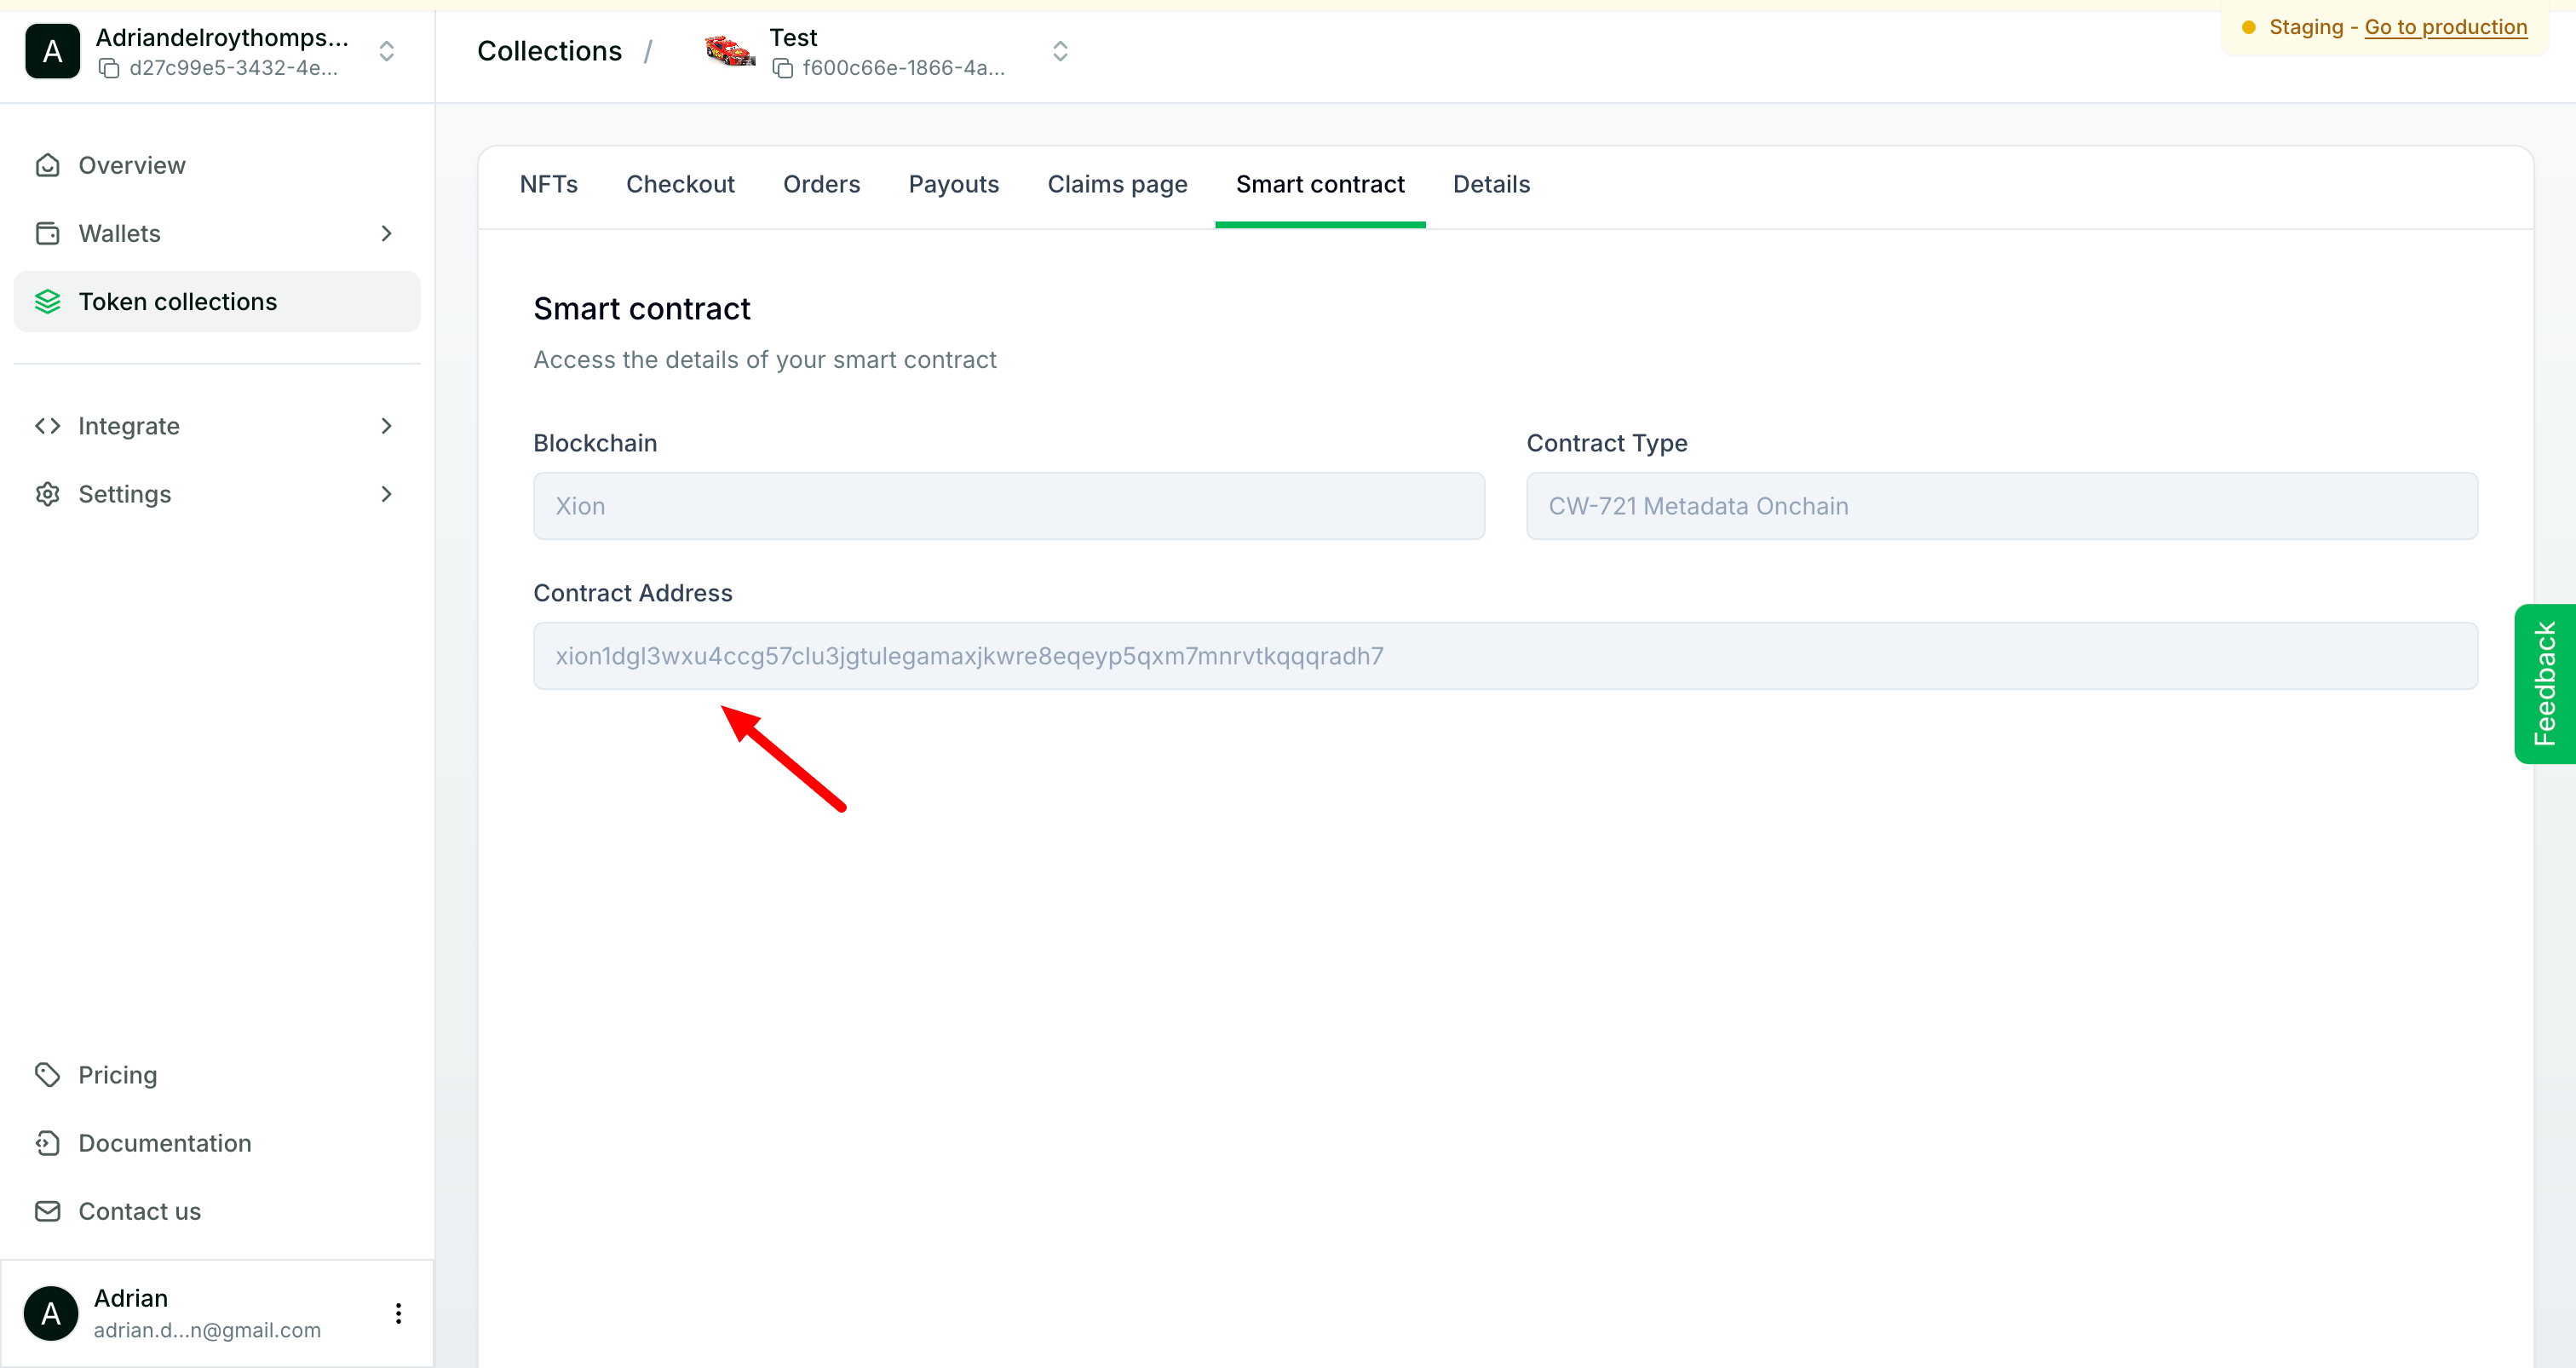Click the Pricing tag icon
Screen dimensions: 2576x1368
tap(47, 1075)
